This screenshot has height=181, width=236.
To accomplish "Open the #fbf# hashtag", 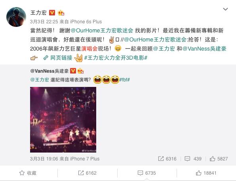I will click(124, 79).
